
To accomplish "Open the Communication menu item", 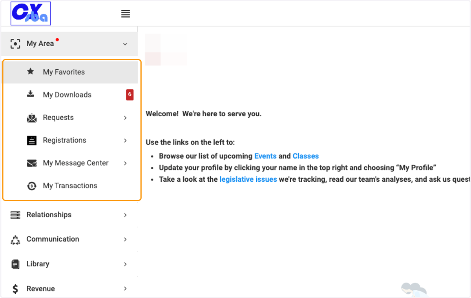I will [x=69, y=239].
